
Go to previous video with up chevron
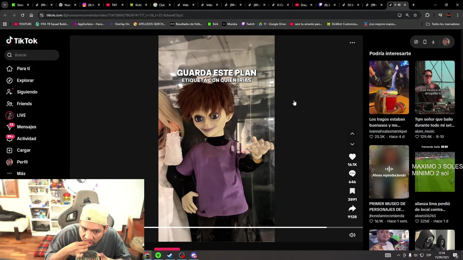[352, 134]
